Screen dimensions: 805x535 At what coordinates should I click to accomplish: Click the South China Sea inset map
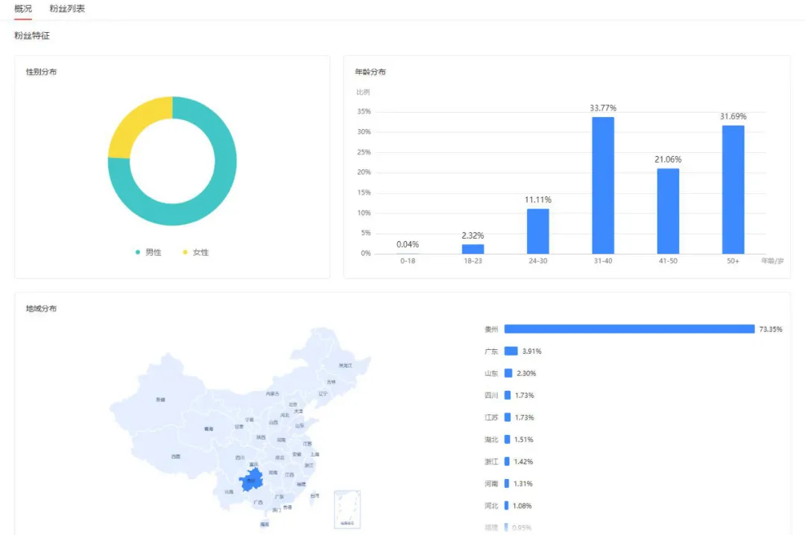pyautogui.click(x=347, y=510)
